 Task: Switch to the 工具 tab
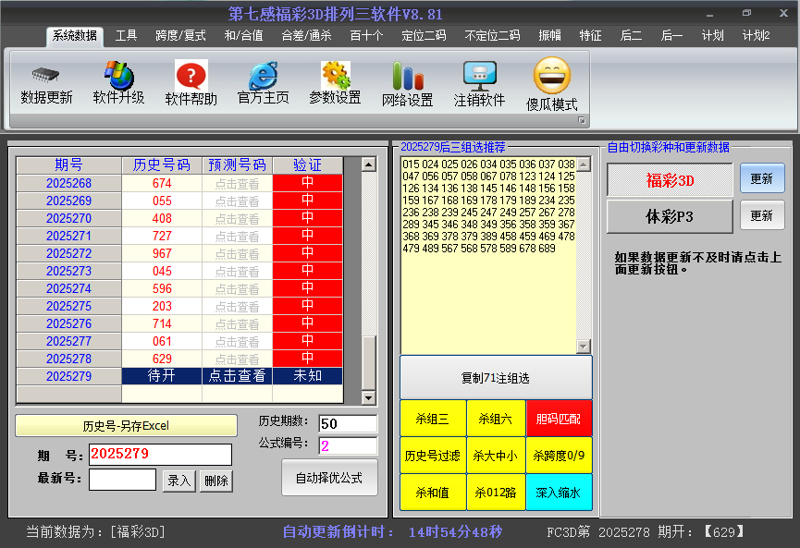pos(127,35)
